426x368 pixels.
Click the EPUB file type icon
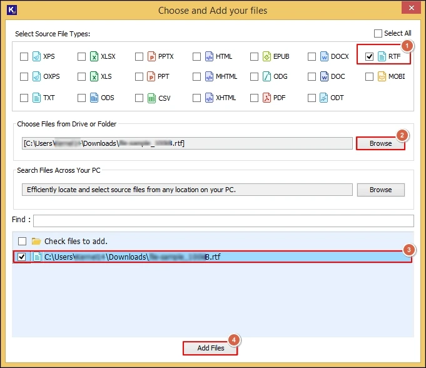pos(266,56)
